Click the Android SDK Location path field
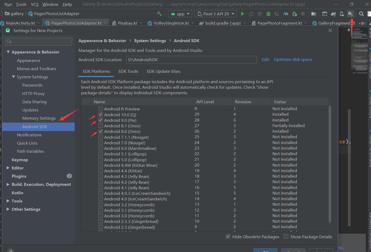Image resolution: width=371 pixels, height=252 pixels. [x=192, y=60]
